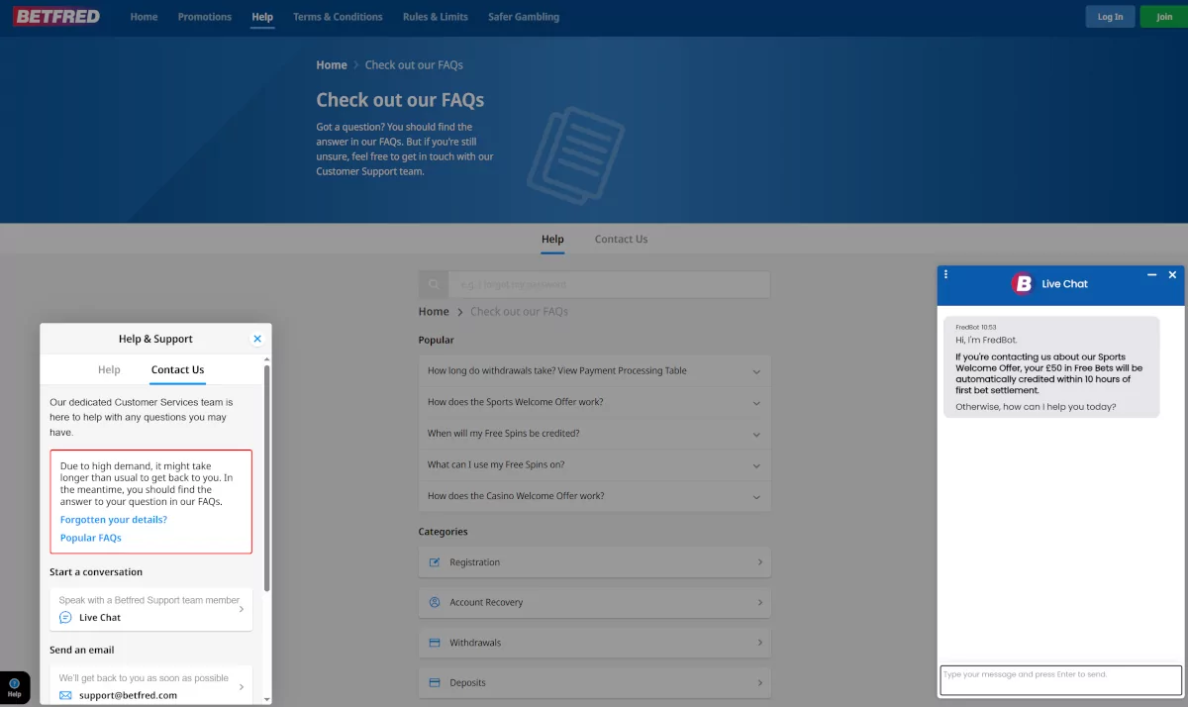
Task: Close the Live Chat window
Action: click(x=1172, y=274)
